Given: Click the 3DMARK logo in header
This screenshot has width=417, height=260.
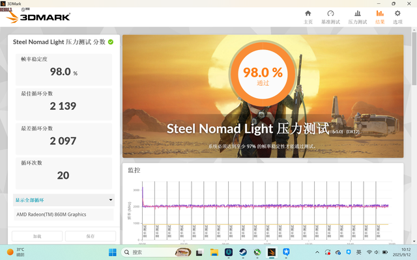Looking at the screenshot, I should [38, 18].
